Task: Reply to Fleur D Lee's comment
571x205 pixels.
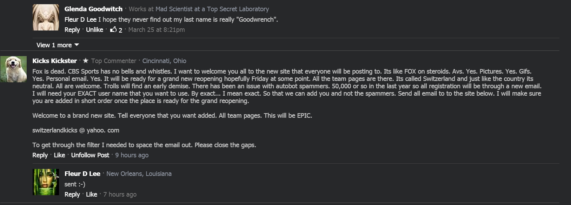Action: click(x=72, y=194)
